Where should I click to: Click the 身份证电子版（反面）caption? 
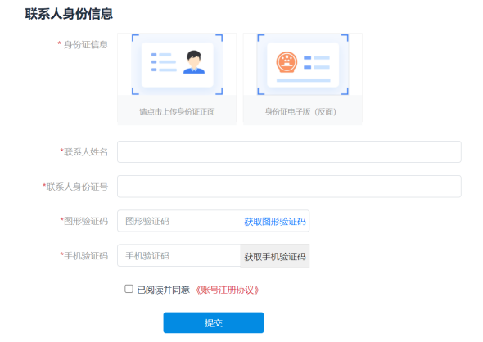click(300, 112)
